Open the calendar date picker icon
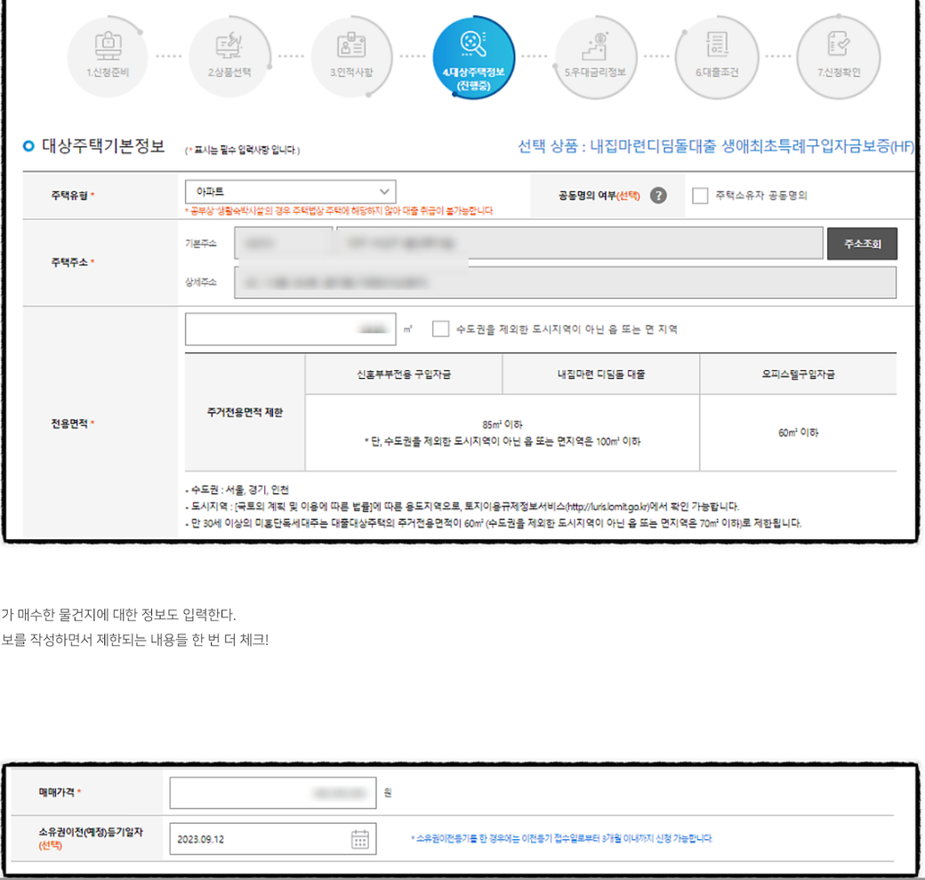The width and height of the screenshot is (925, 880). [x=360, y=839]
